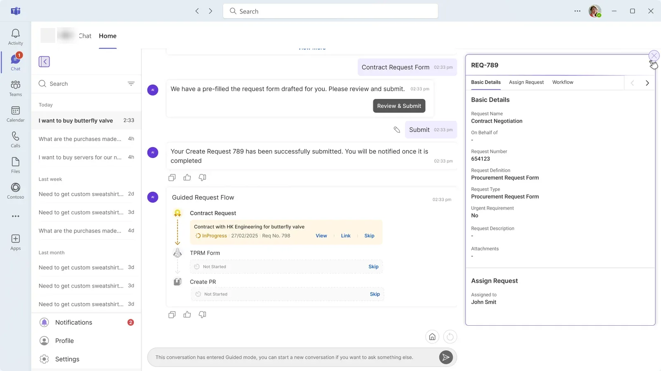Skip the Create PR step
The width and height of the screenshot is (661, 371).
click(375, 294)
